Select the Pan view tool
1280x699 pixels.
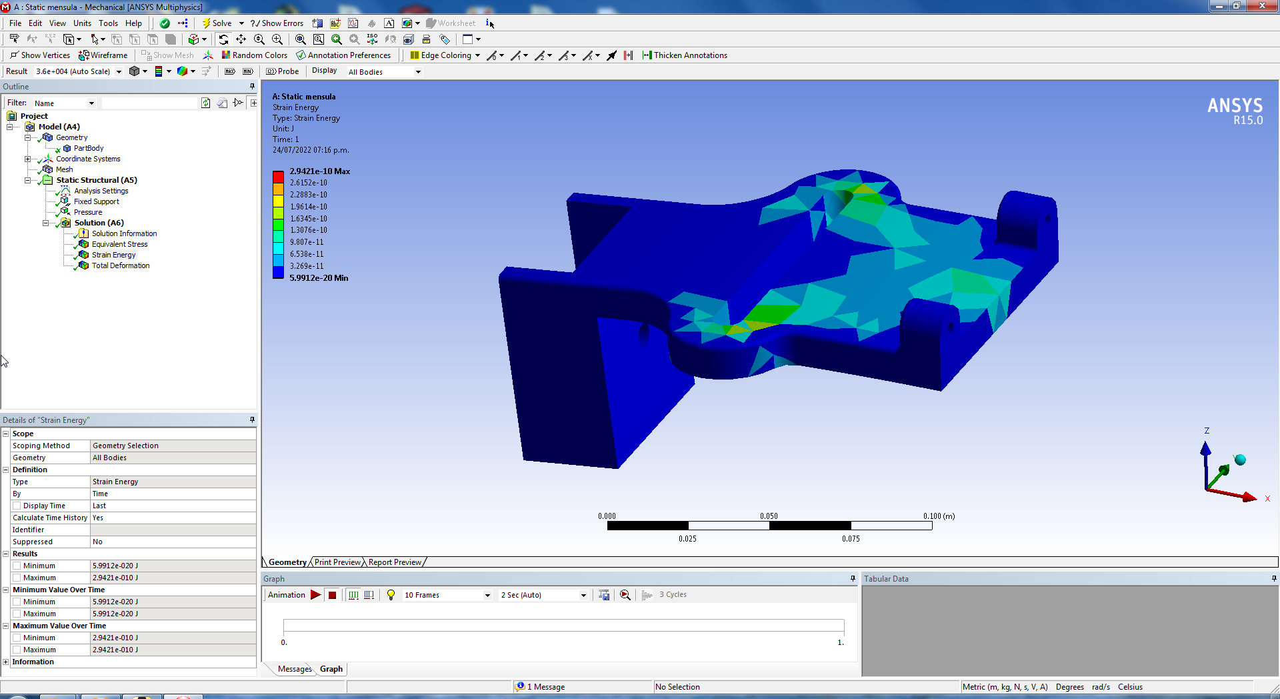pos(241,39)
